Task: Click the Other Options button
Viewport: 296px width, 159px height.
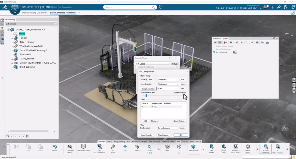Action: [x=163, y=135]
